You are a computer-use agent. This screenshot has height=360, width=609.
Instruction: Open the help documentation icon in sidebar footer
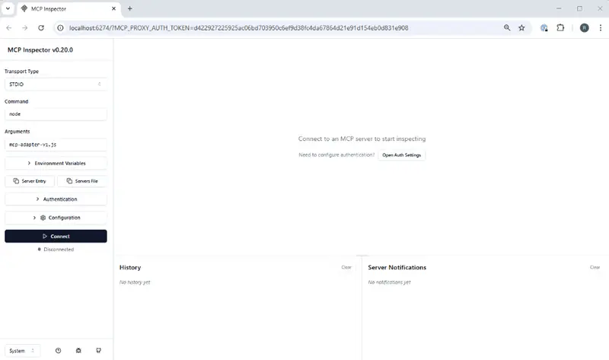click(59, 351)
